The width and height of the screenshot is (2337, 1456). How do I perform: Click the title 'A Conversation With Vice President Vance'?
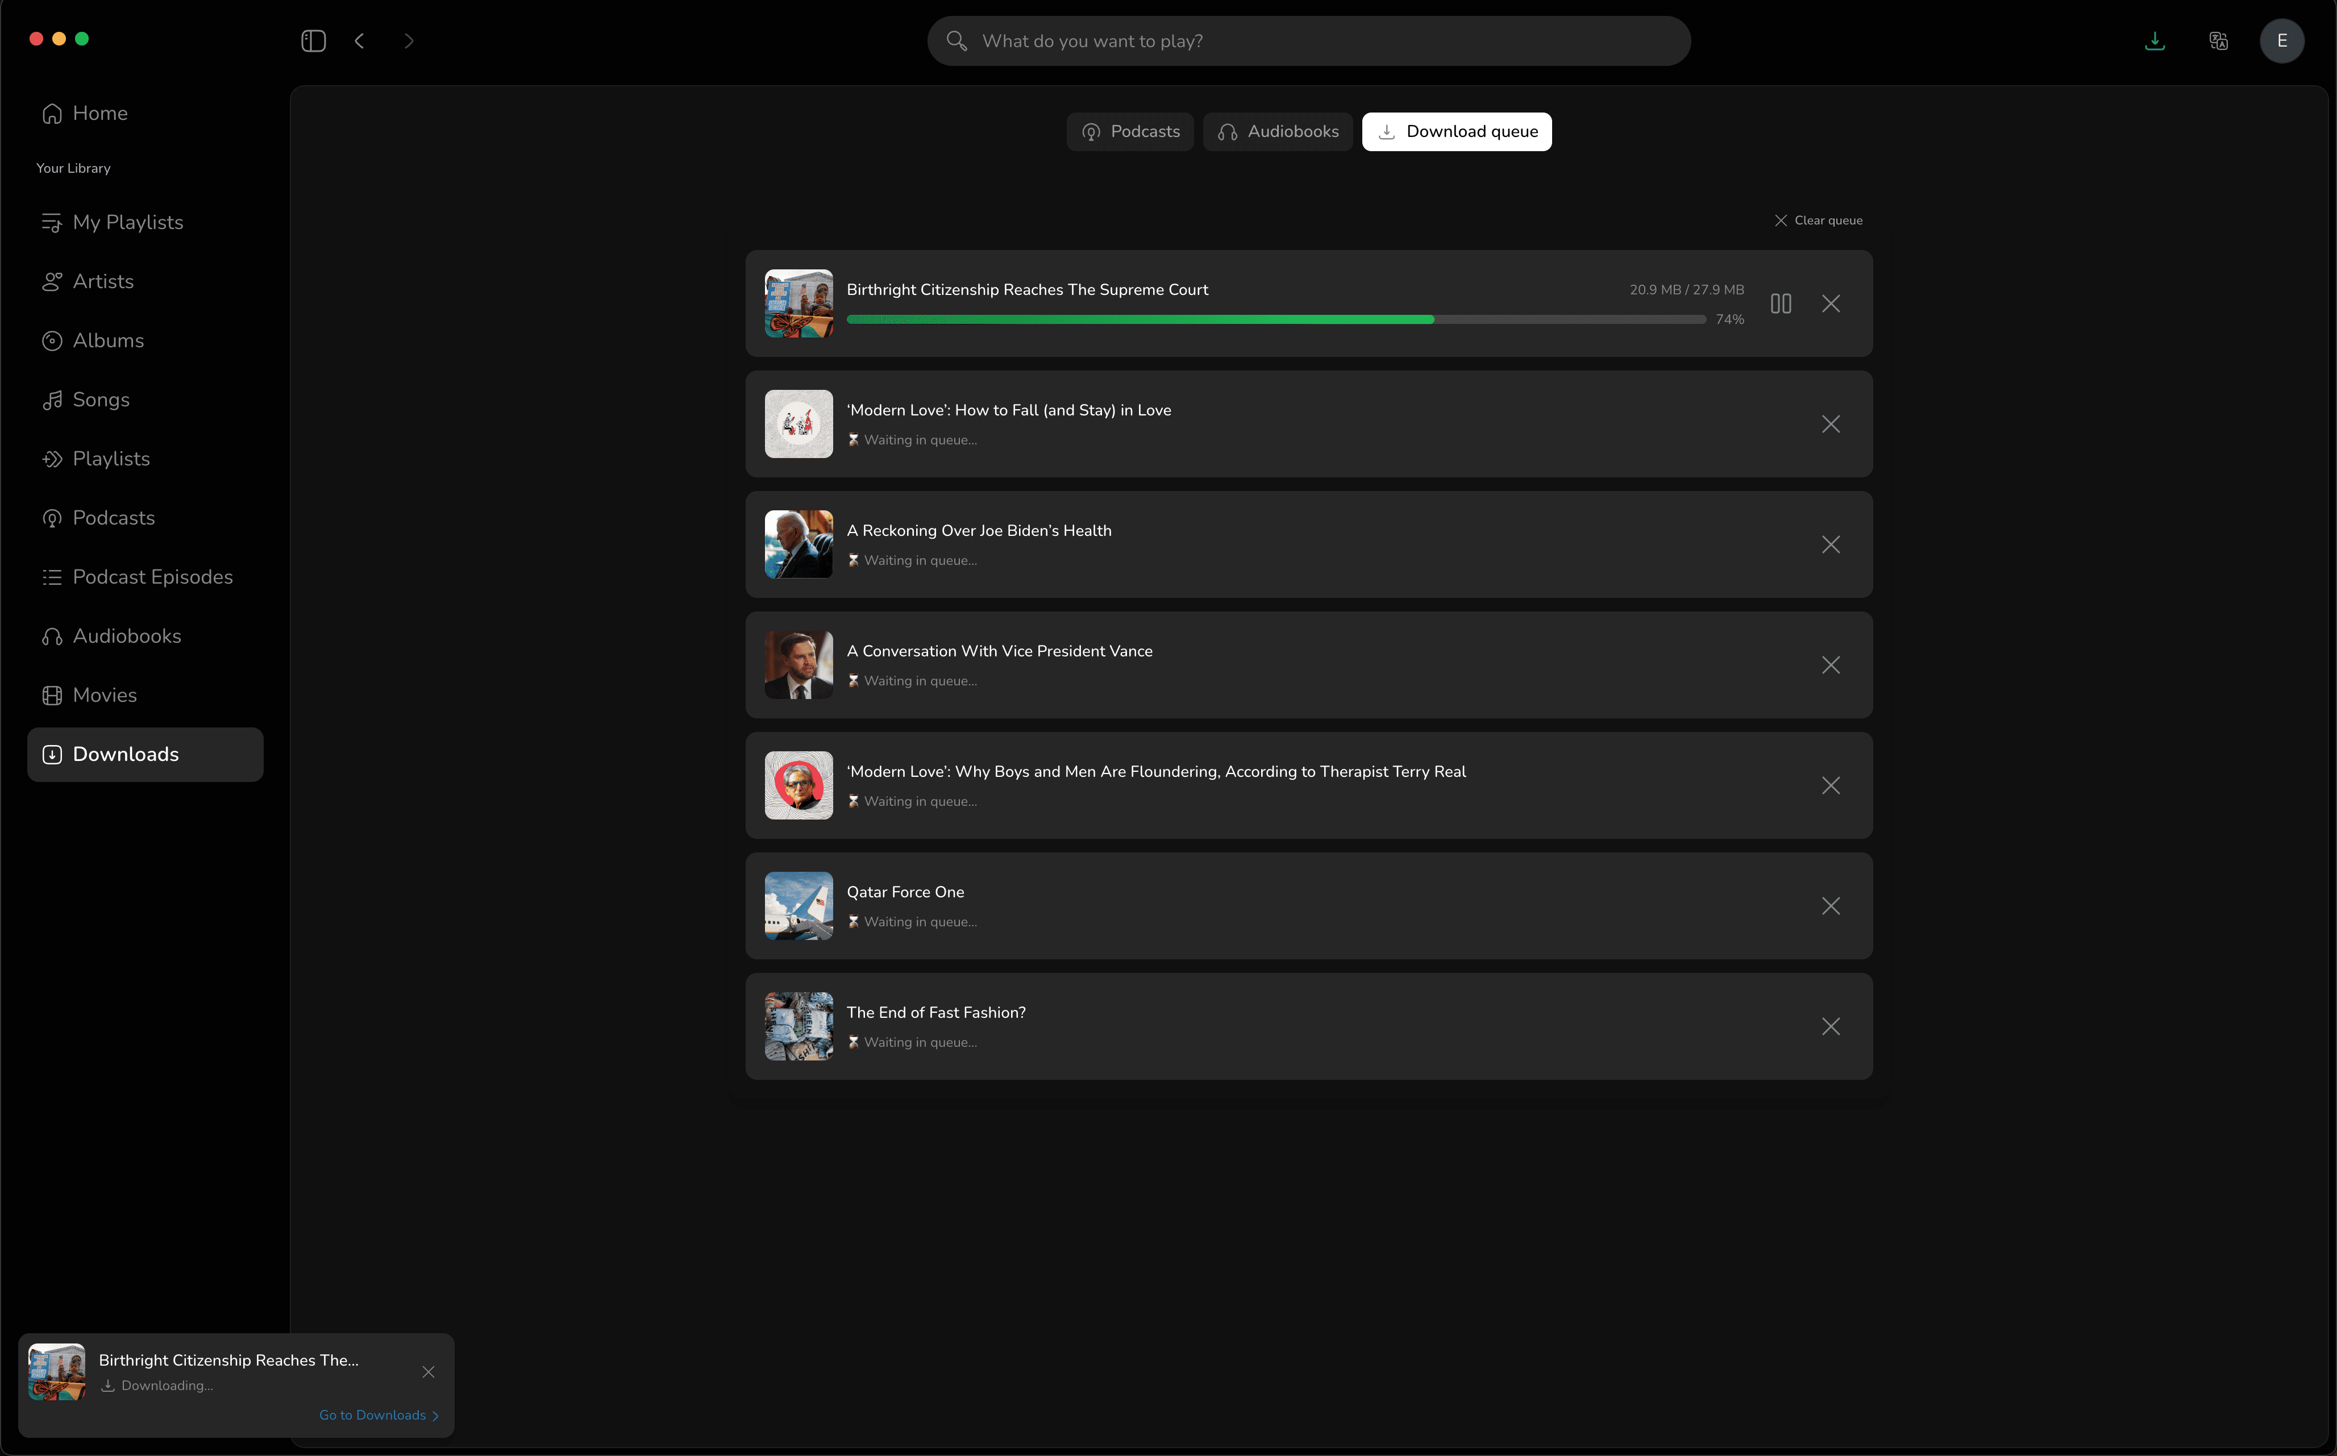point(1000,651)
